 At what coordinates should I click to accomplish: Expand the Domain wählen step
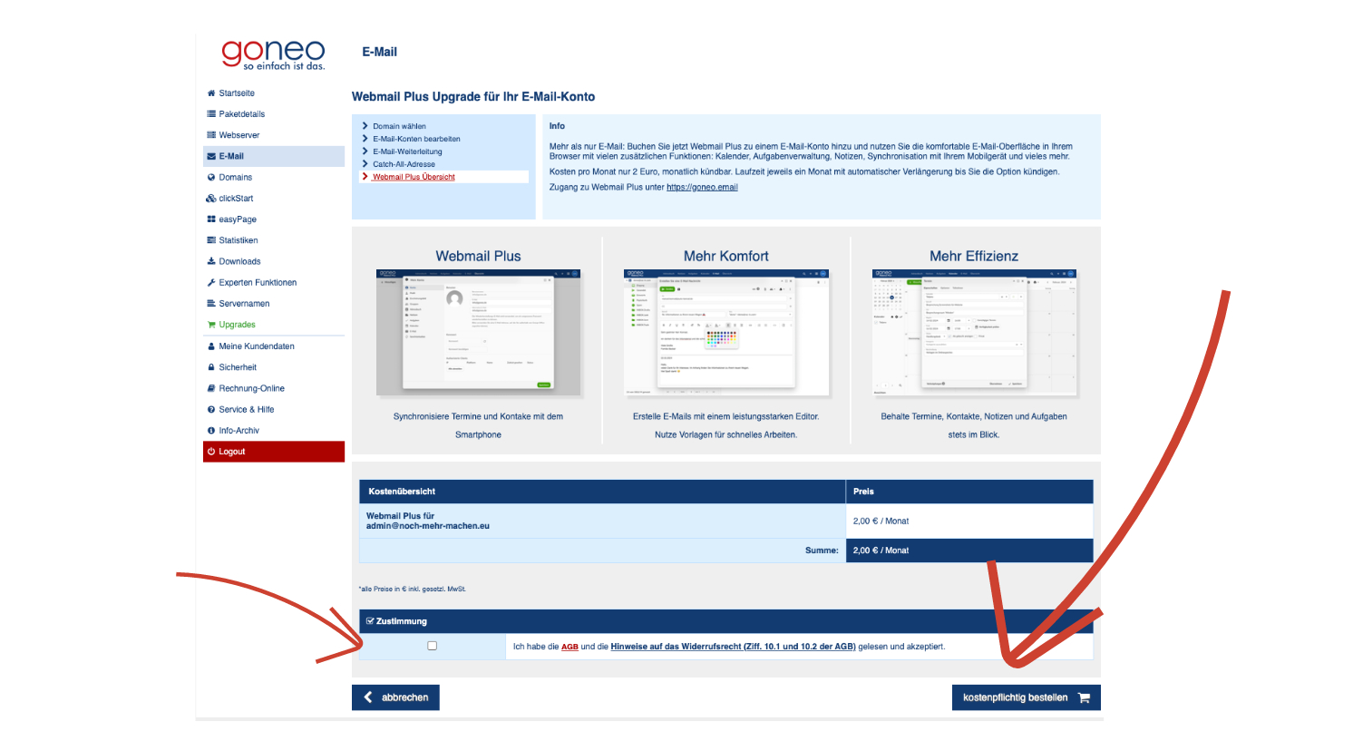pyautogui.click(x=400, y=127)
